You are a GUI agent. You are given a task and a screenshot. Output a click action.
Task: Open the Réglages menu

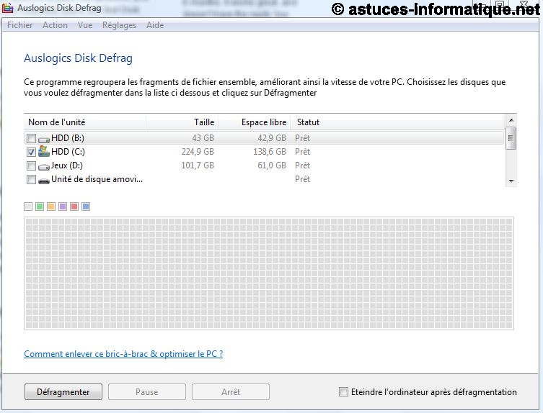[x=119, y=25]
